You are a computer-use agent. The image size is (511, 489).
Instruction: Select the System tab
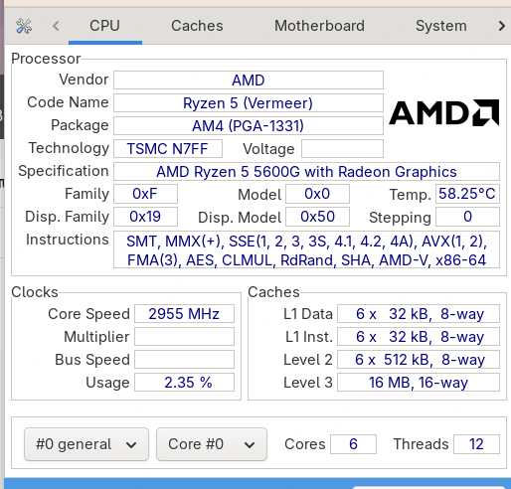point(441,26)
